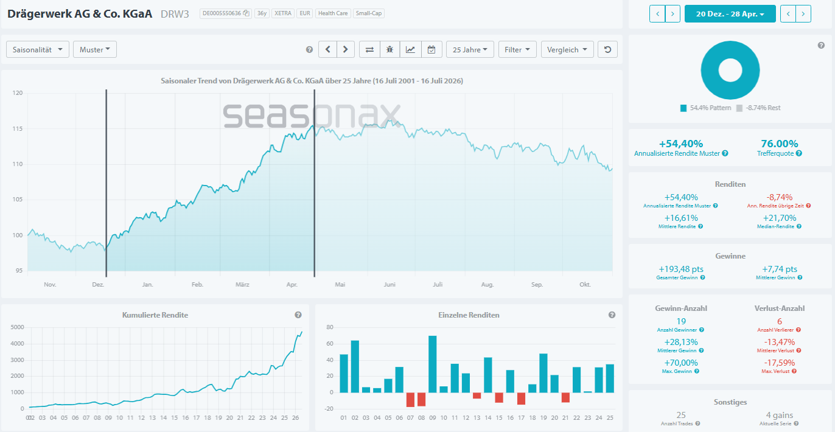Click the Health Care sector tag

(x=333, y=13)
